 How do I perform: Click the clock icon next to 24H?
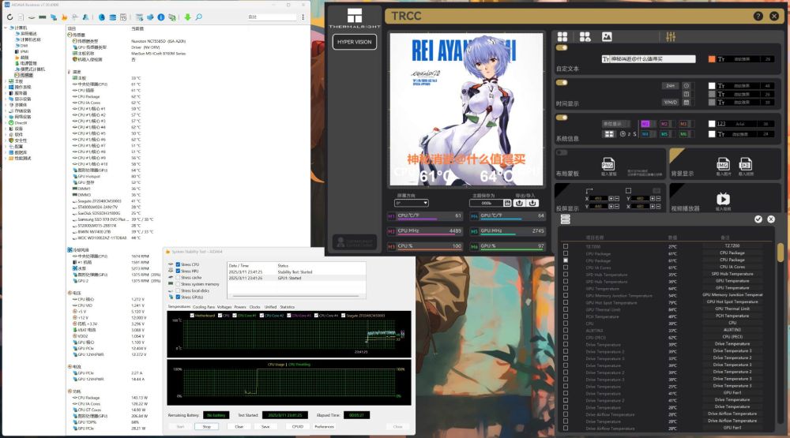(x=687, y=85)
